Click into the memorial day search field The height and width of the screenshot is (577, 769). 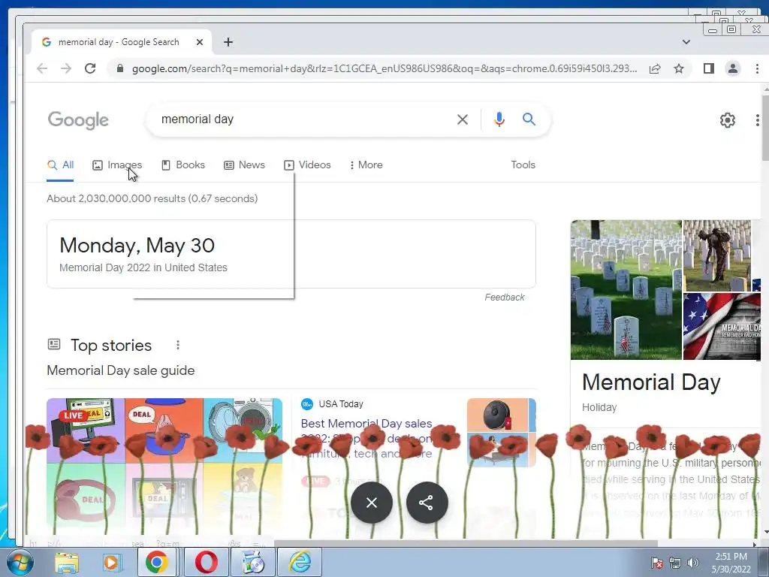click(304, 119)
